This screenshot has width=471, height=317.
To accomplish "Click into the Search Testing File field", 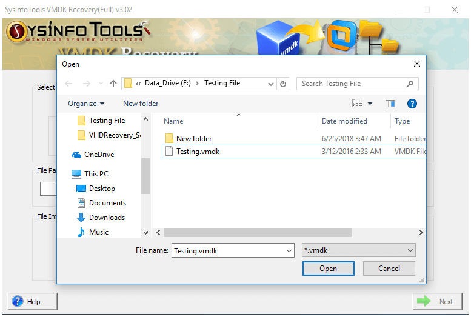I will (352, 84).
